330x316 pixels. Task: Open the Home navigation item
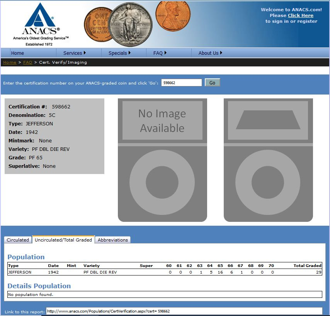pos(17,53)
